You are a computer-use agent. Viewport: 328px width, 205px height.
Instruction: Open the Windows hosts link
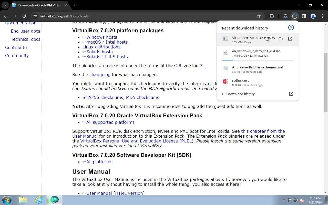(x=102, y=37)
